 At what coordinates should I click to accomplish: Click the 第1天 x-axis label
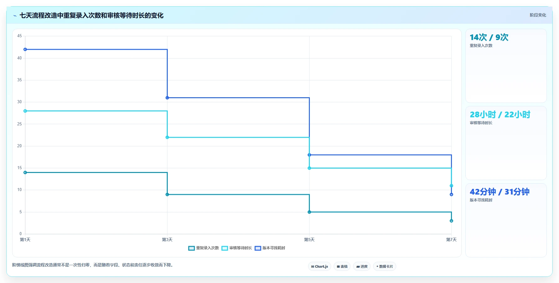(25, 240)
